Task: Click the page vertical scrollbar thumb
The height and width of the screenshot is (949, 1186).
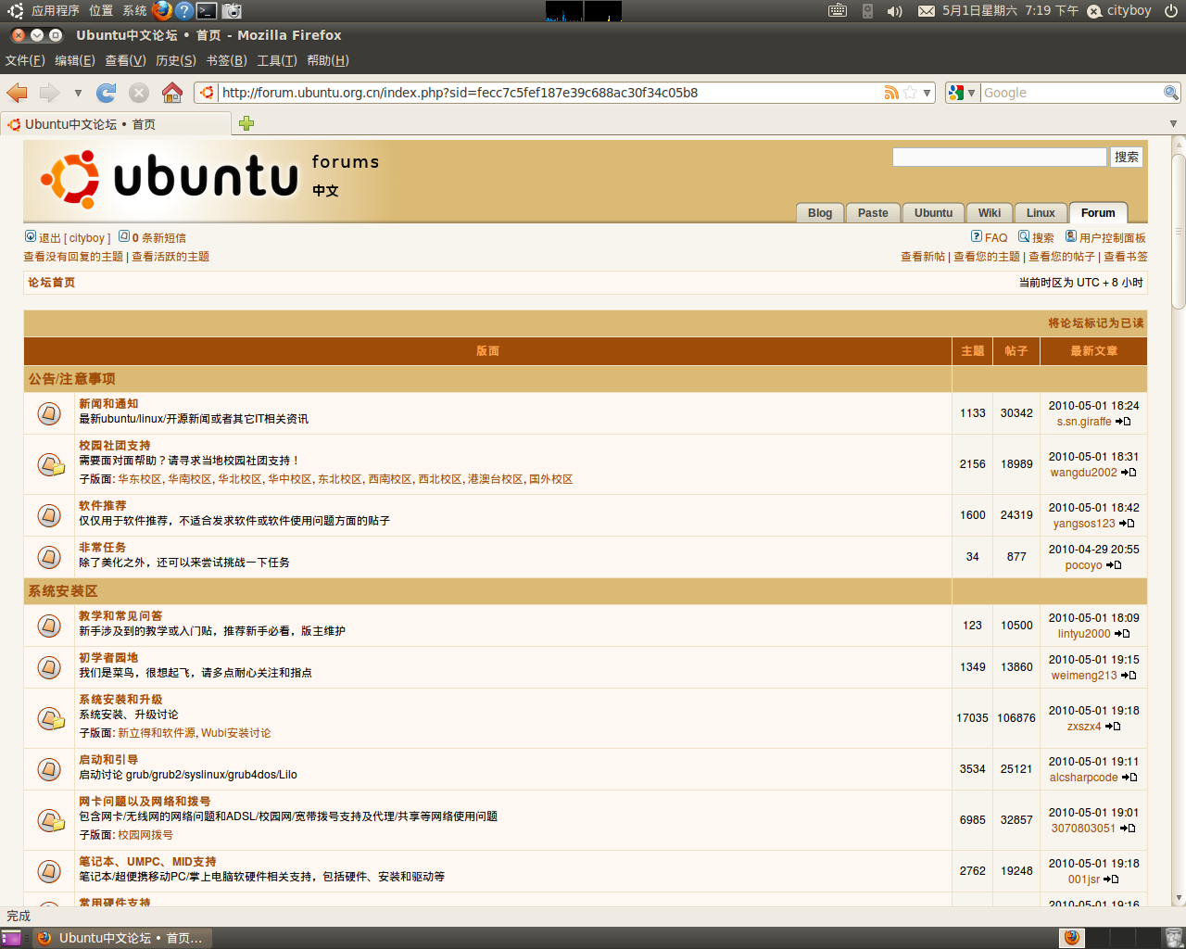Action: 1179,230
